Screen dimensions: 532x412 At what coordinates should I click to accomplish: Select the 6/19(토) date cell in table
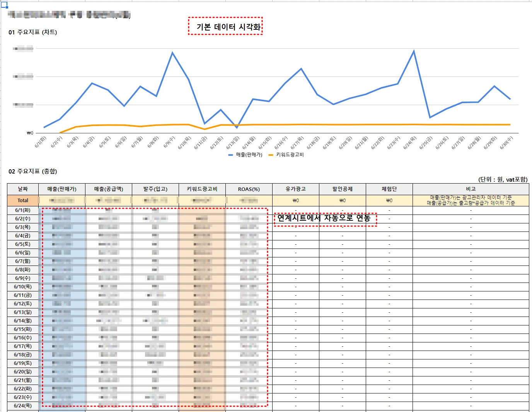23,363
